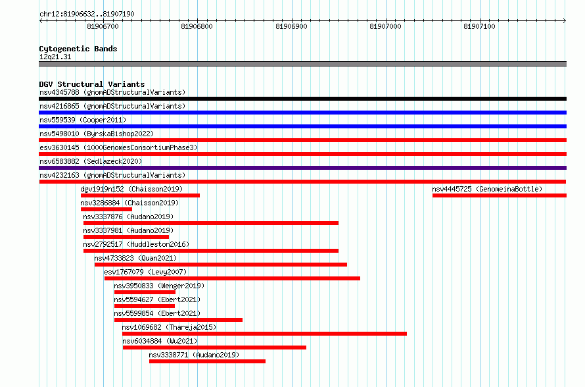Click nsv1069682 (Thareja2015) label
The width and height of the screenshot is (585, 387).
(x=169, y=327)
